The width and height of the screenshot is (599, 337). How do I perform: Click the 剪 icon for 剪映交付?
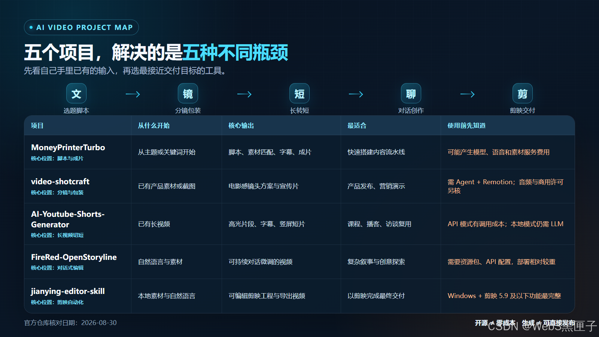pyautogui.click(x=523, y=93)
